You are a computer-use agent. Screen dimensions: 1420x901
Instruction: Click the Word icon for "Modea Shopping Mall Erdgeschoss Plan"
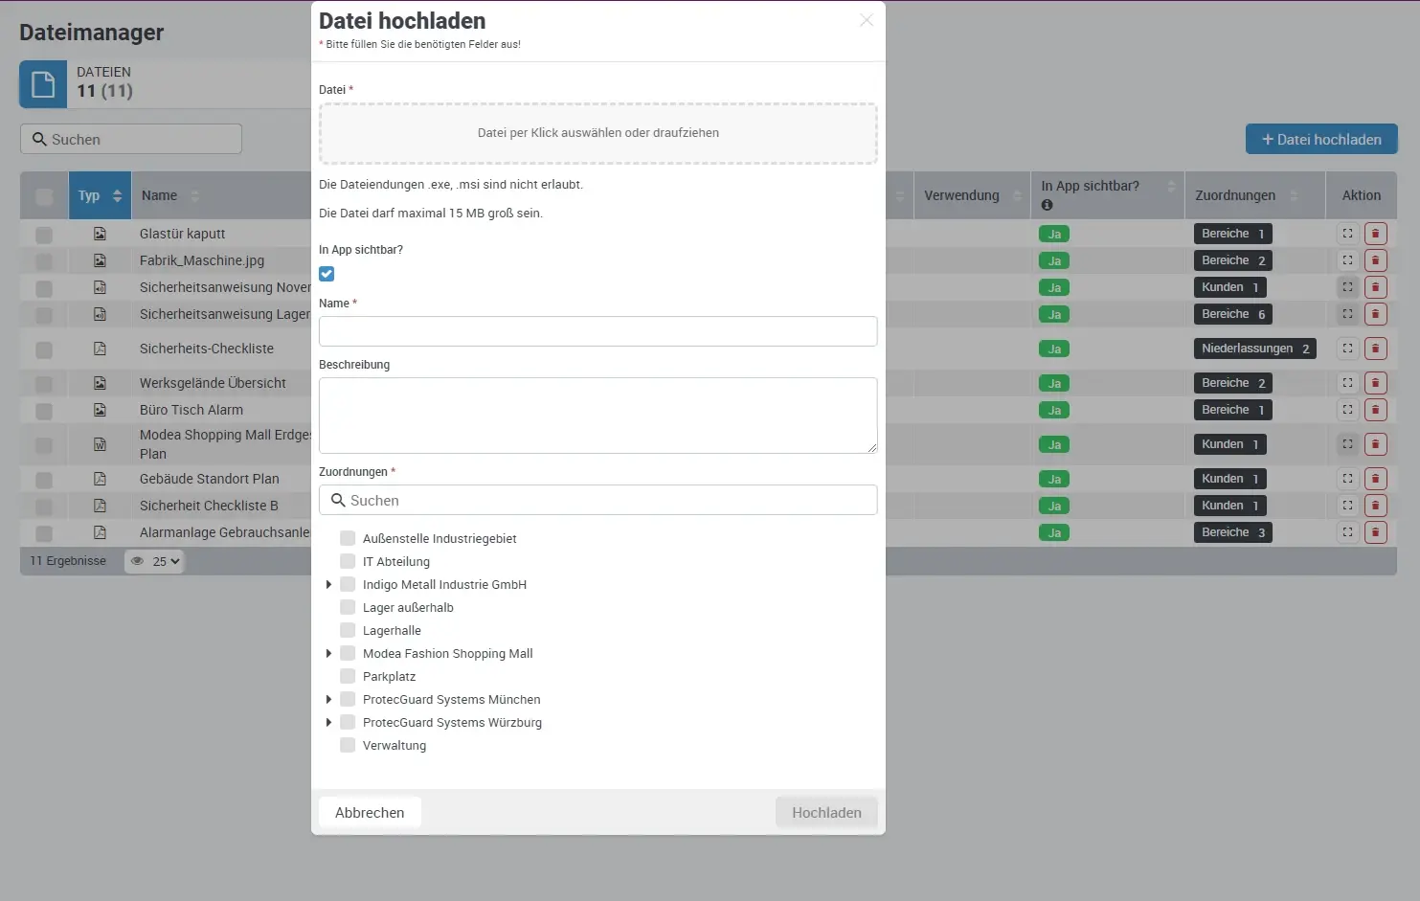101,444
